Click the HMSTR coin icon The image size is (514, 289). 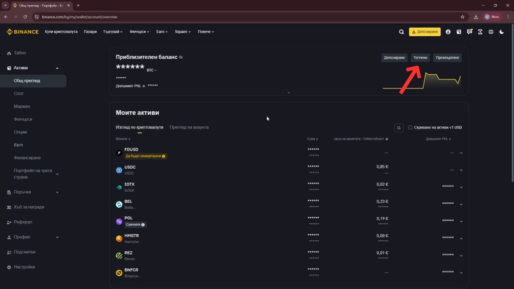tap(119, 238)
